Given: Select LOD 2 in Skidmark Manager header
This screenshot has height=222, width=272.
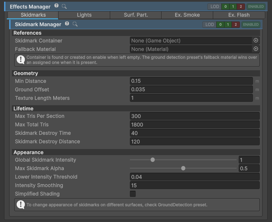Looking at the screenshot, I should [236, 24].
